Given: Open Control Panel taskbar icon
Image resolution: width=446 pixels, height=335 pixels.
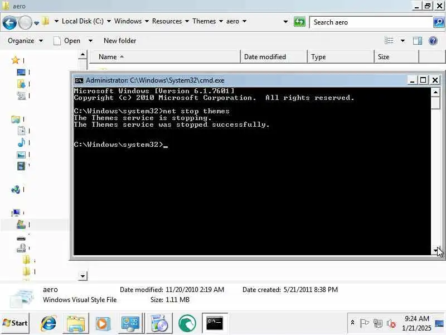Looking at the screenshot, I should (x=130, y=323).
